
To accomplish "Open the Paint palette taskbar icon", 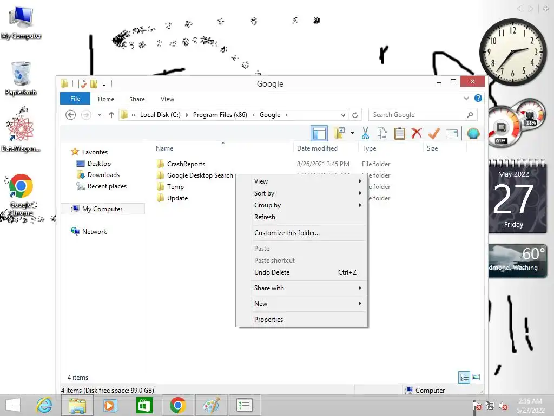I will pos(212,405).
